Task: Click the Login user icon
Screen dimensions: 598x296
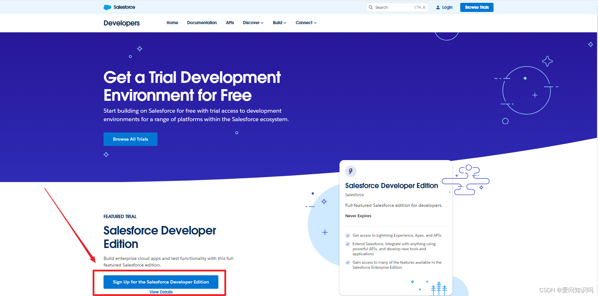Action: click(x=438, y=7)
